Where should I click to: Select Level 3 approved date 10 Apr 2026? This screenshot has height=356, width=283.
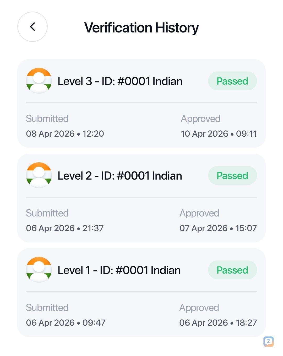coord(204,134)
